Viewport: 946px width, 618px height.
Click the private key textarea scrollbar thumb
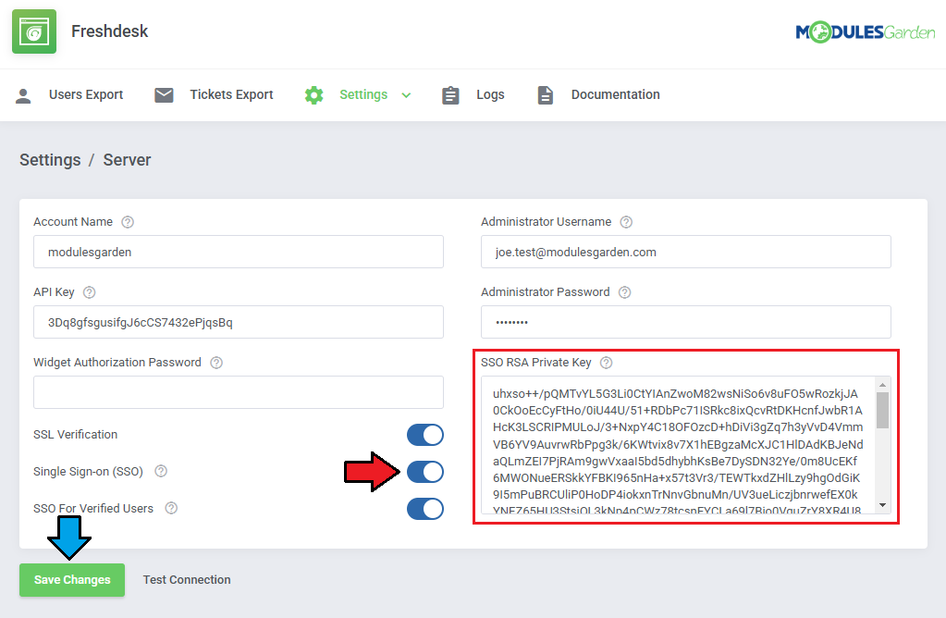coord(882,411)
